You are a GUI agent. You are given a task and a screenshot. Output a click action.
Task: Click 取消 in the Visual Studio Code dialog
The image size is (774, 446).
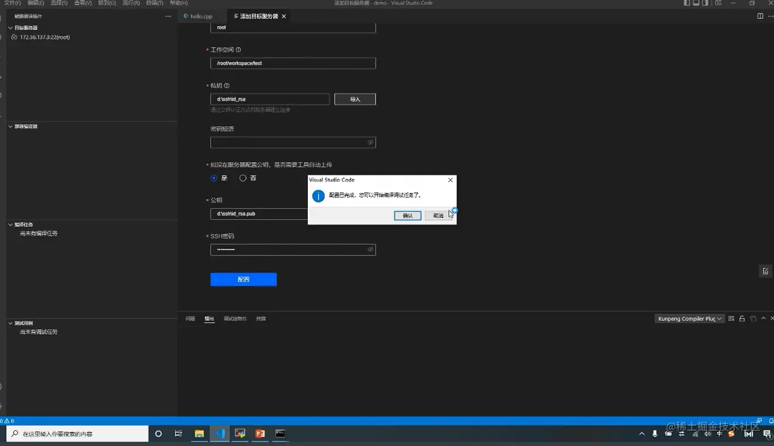point(438,216)
